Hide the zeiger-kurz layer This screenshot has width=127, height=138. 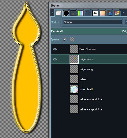55,59
